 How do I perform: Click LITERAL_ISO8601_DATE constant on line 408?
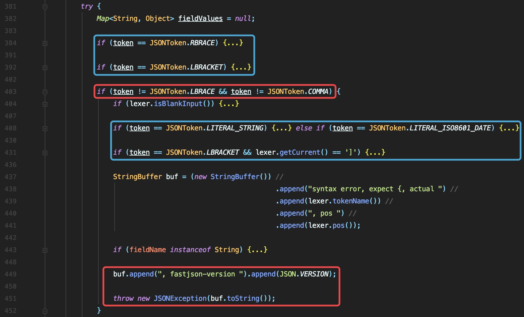point(450,128)
